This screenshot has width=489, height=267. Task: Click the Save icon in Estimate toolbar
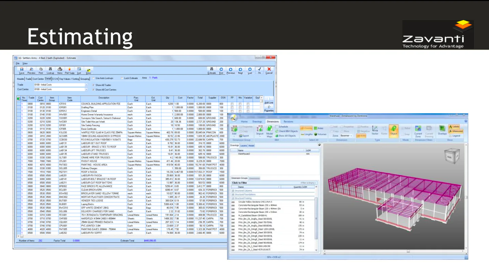22,69
